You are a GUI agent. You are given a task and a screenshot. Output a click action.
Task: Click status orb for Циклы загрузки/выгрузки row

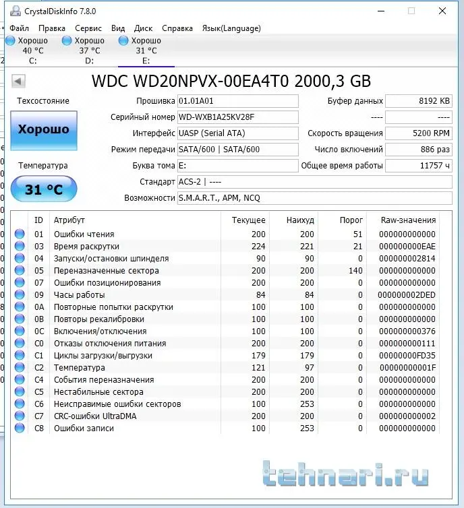coord(20,356)
